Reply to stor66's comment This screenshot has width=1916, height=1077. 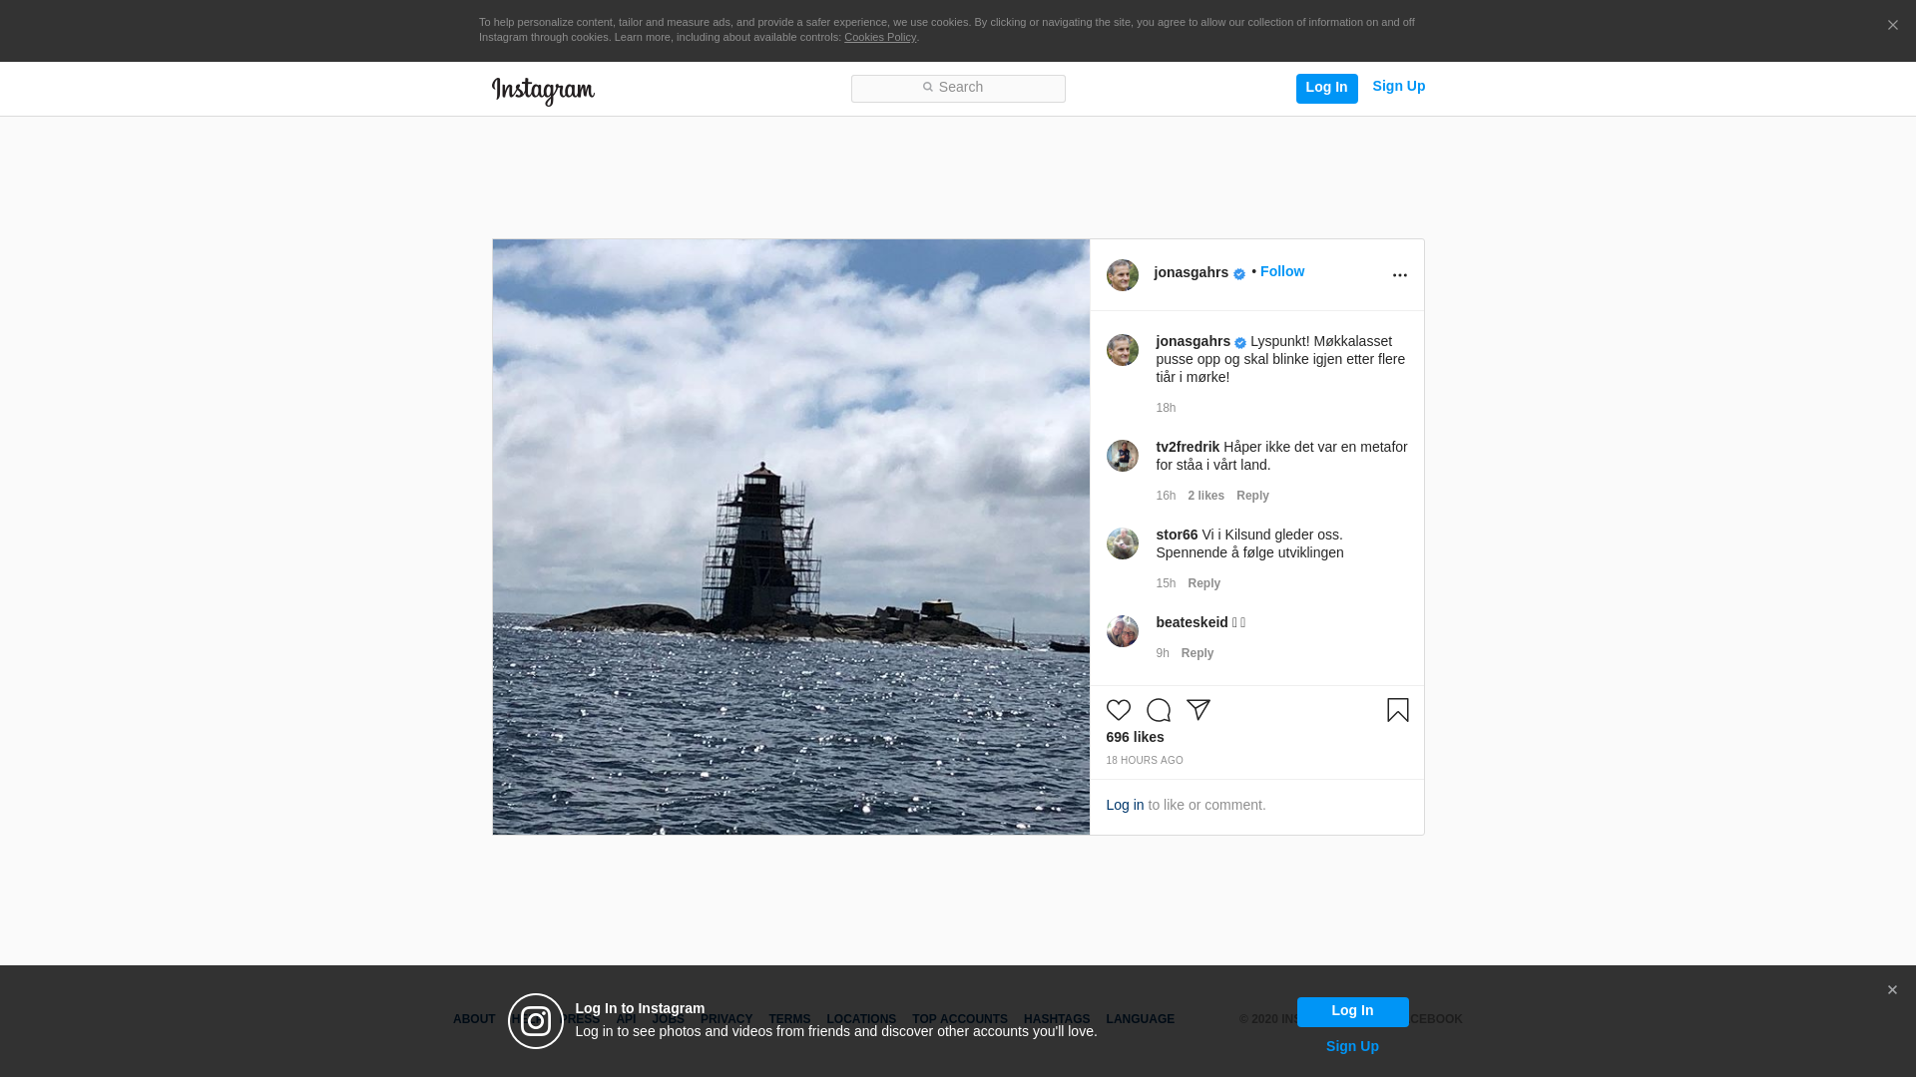point(1203,583)
